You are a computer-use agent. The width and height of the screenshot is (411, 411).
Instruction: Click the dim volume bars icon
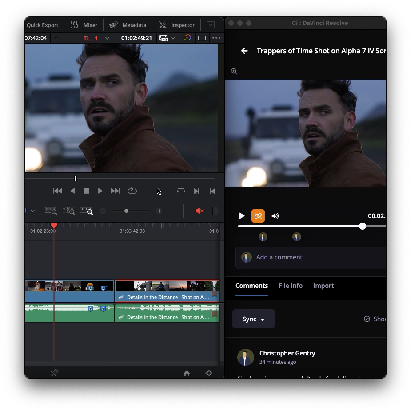coord(215,211)
